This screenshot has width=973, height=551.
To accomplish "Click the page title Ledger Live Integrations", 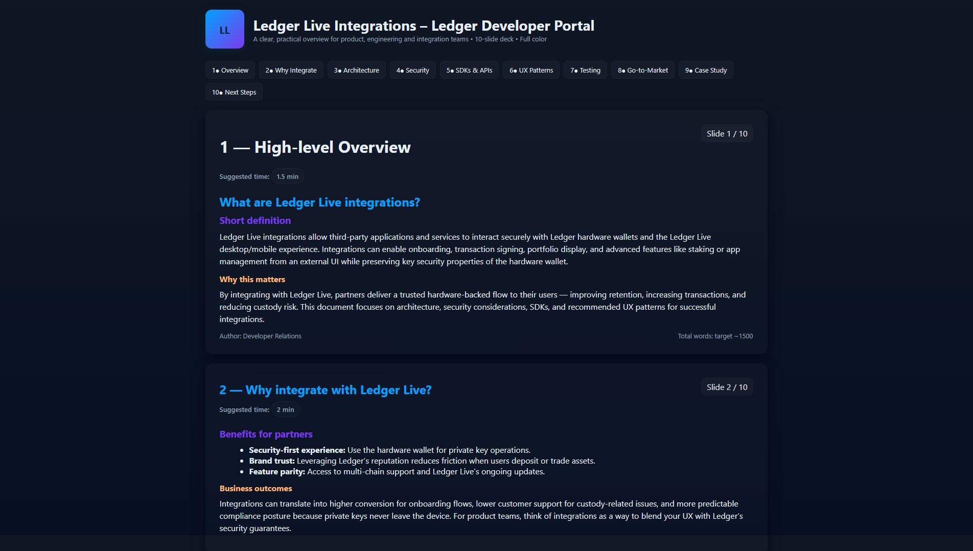I will pos(424,26).
